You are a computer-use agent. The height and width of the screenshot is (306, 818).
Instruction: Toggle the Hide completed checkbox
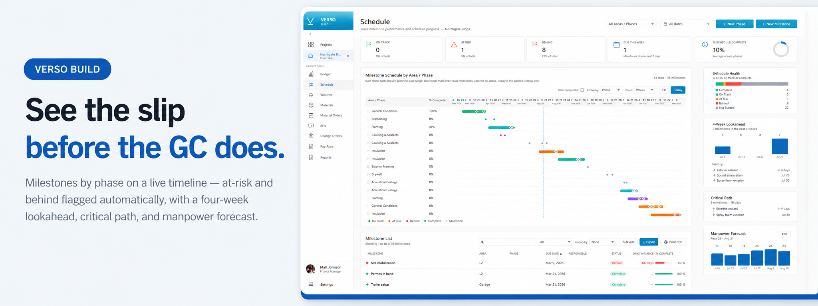point(582,90)
